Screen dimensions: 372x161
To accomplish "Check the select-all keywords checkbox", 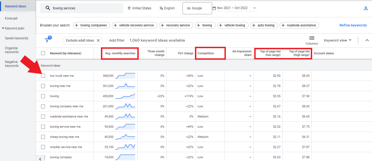I will [43, 53].
